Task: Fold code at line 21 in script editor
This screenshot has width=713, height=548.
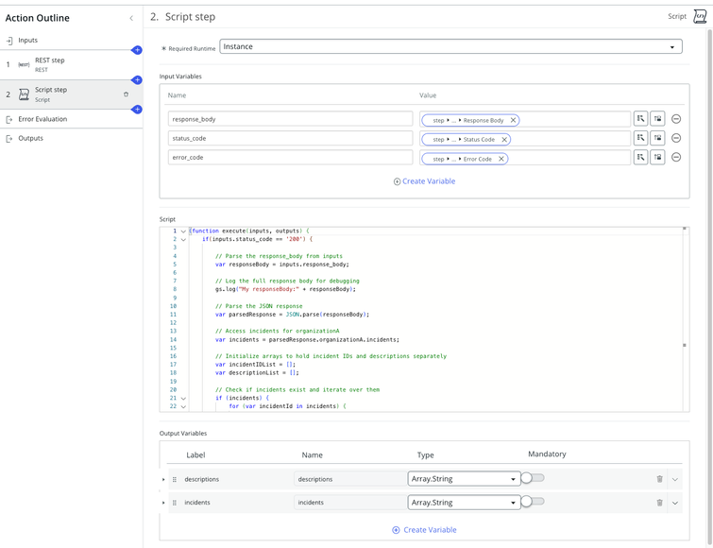Action: pyautogui.click(x=183, y=398)
